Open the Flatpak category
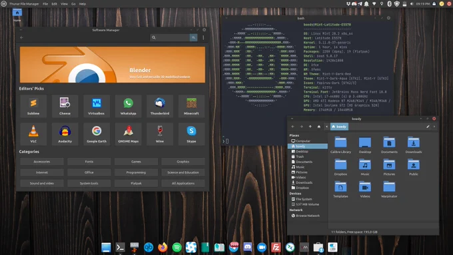453x255 pixels. [x=136, y=183]
